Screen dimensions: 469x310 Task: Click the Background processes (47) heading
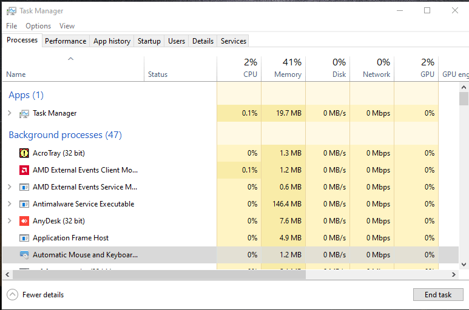click(x=65, y=135)
